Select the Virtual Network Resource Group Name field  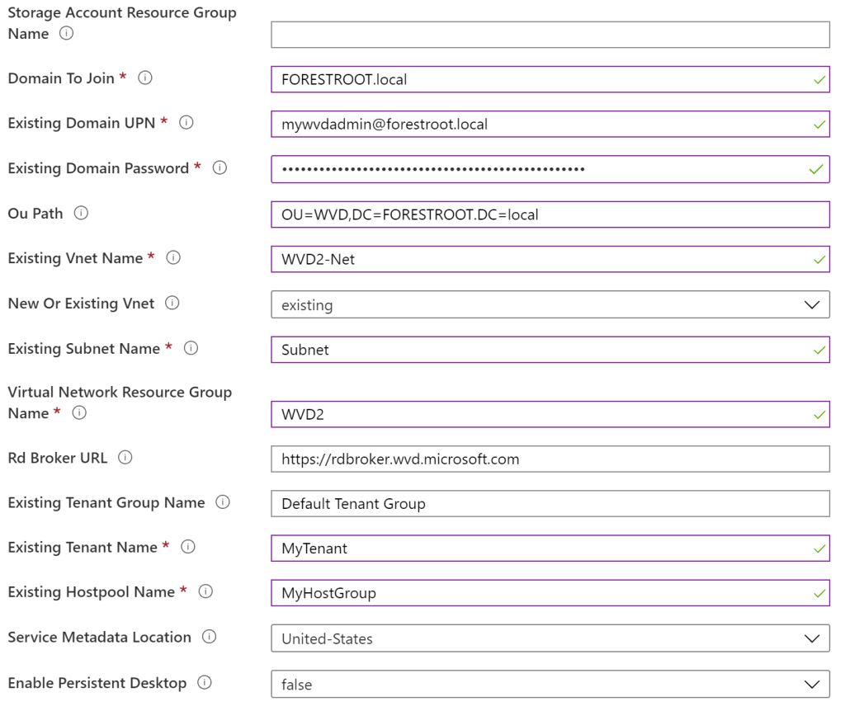pos(550,414)
